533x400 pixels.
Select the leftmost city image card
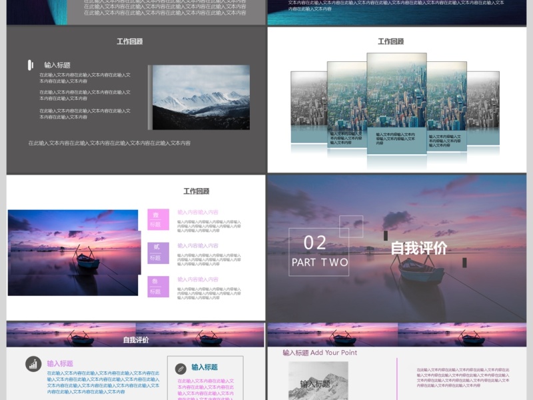tap(308, 107)
